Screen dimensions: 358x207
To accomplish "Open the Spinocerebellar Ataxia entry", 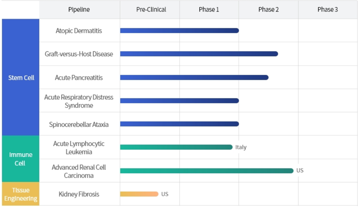I will 79,124.
